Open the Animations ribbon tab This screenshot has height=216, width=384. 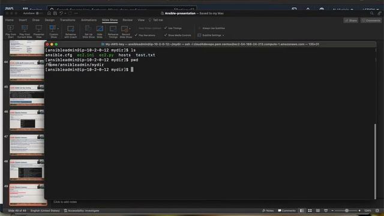pos(89,20)
